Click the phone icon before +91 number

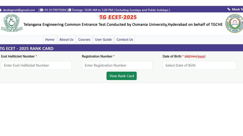(x=41, y=10)
